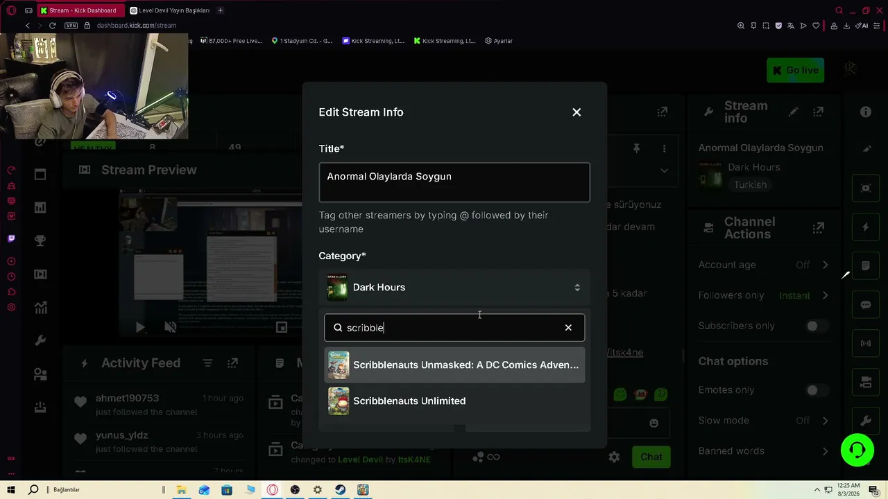Click into the category search box
This screenshot has width=888, height=499.
pyautogui.click(x=454, y=328)
